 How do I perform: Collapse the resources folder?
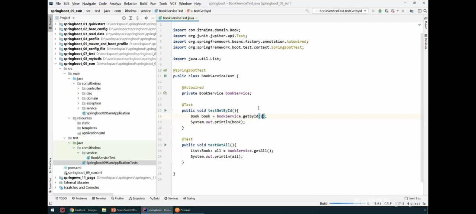69,118
